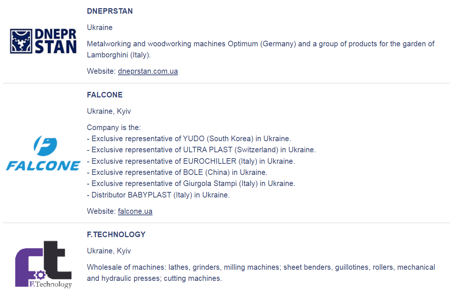The height and width of the screenshot is (289, 457).
Task: Click the purple gear in F.Technology logo
Action: click(x=40, y=275)
